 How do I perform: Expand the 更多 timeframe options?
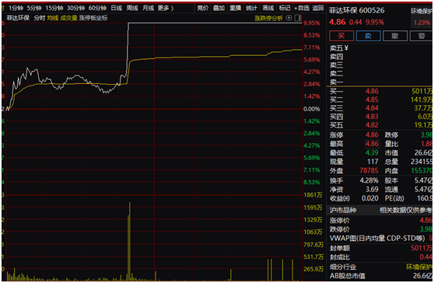coord(166,8)
